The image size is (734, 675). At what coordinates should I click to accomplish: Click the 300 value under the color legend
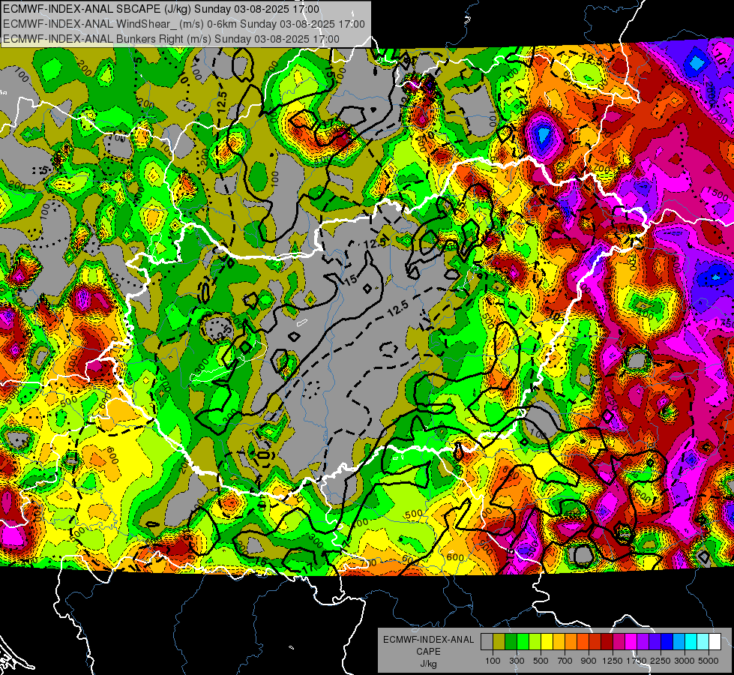[x=517, y=661]
